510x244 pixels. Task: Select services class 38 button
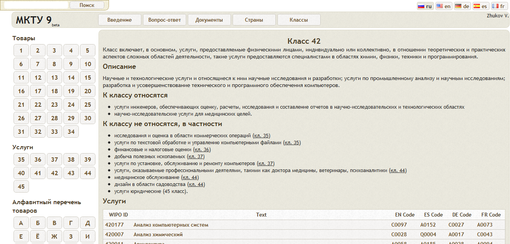tap(71, 159)
